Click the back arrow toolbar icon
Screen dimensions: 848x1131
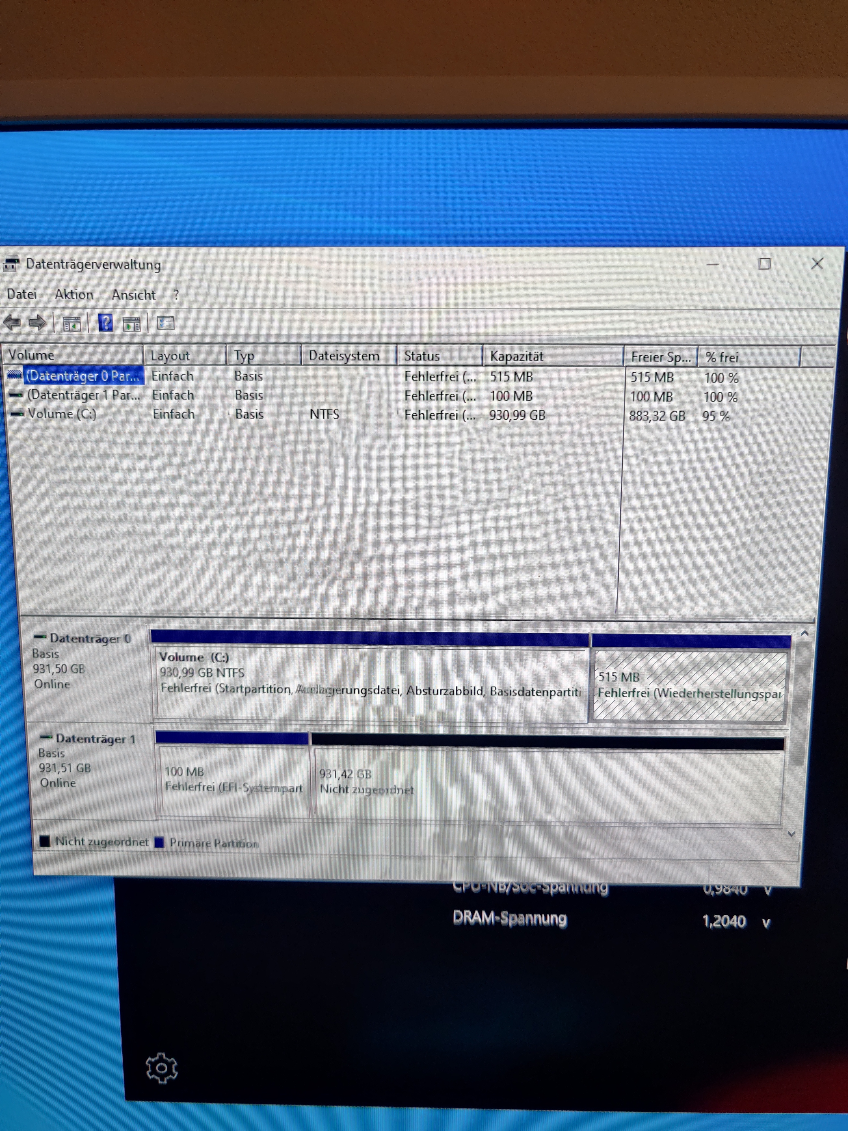coord(12,323)
